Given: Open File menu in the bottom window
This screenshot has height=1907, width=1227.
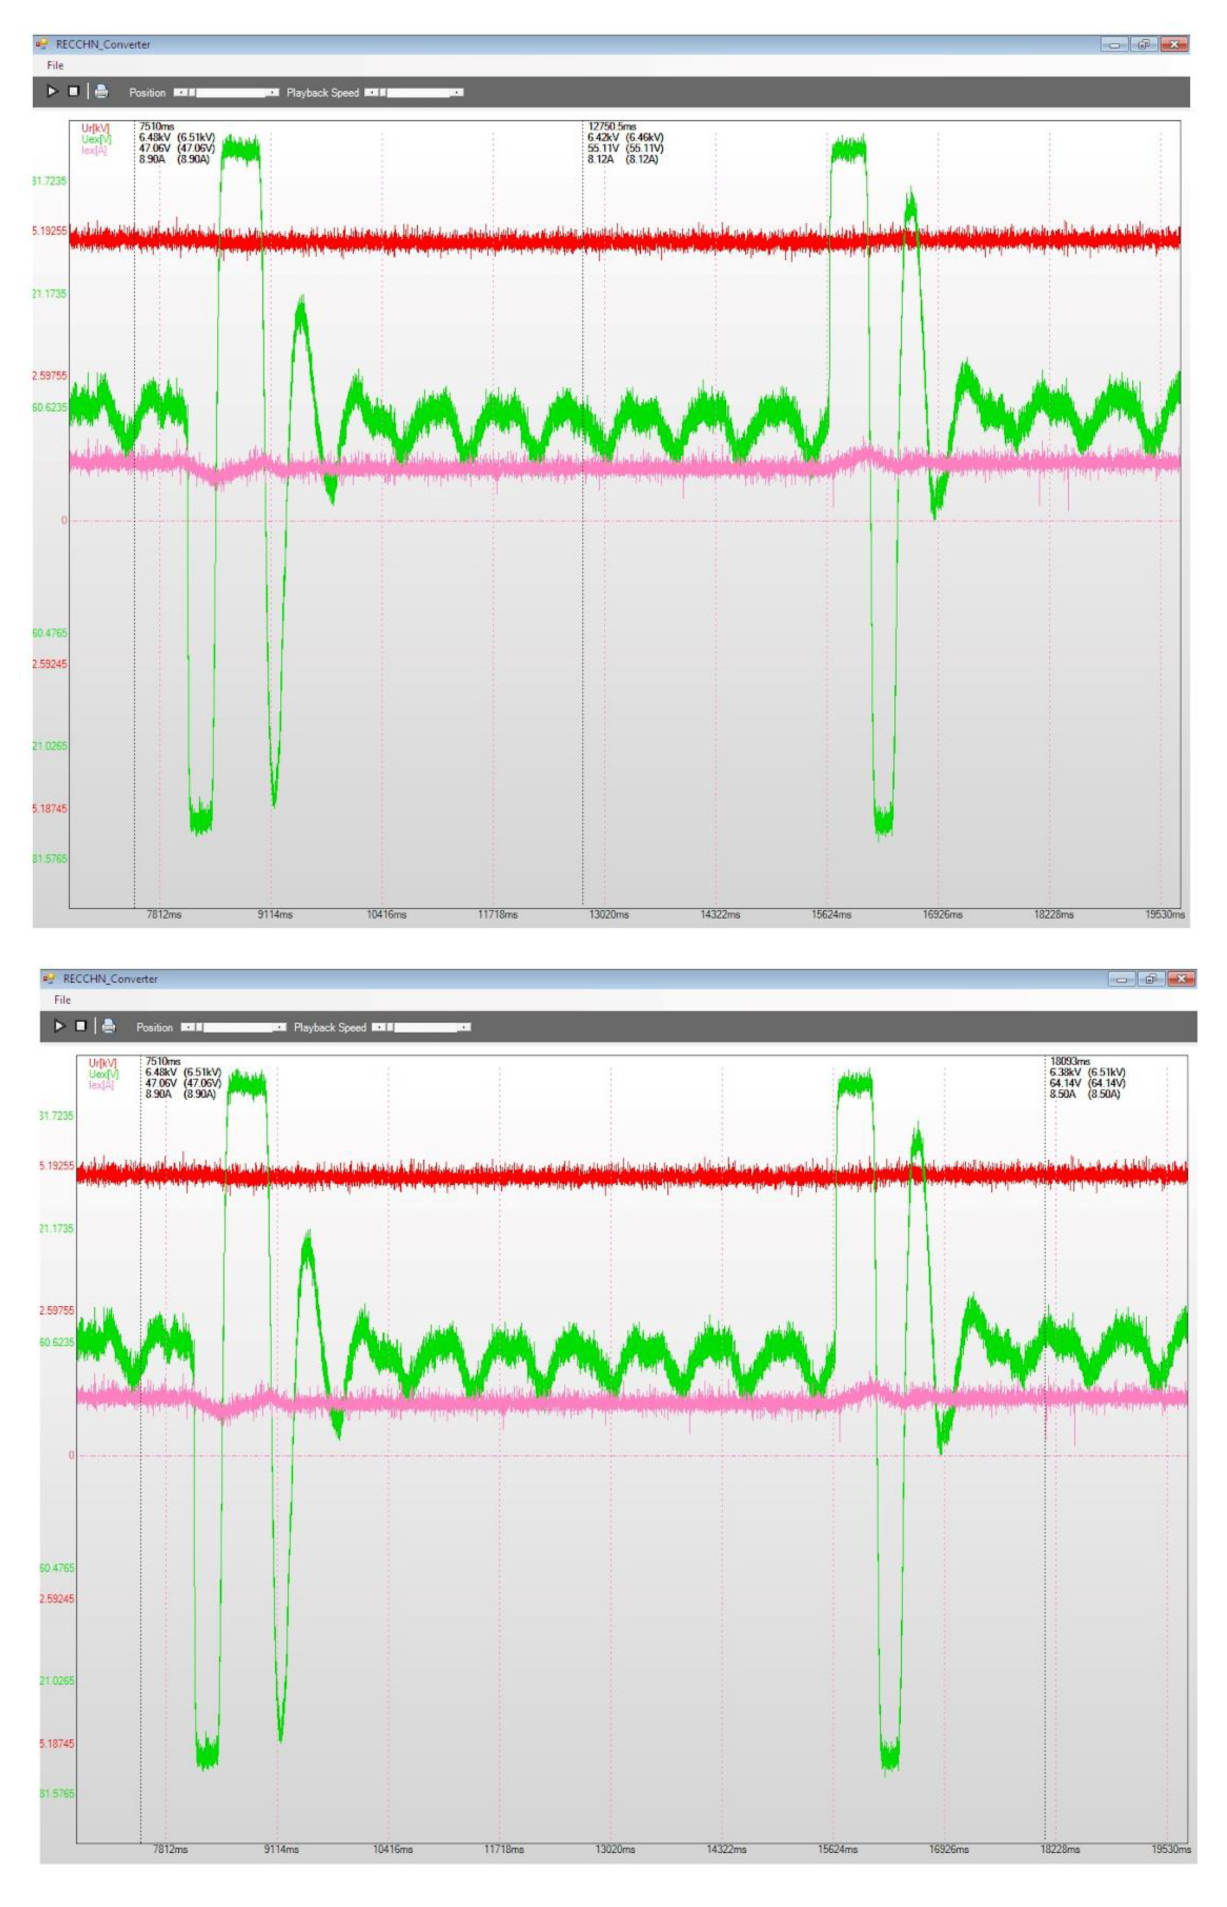Looking at the screenshot, I should pyautogui.click(x=62, y=999).
